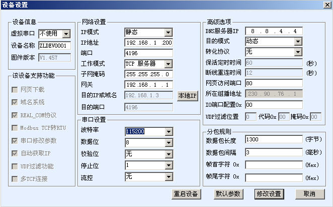Expand the IP模式 dropdown
333x207 pixels.
click(x=169, y=32)
